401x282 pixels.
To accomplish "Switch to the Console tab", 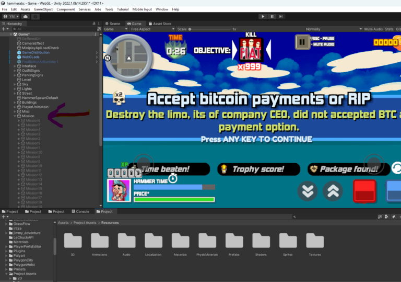I will click(x=80, y=211).
